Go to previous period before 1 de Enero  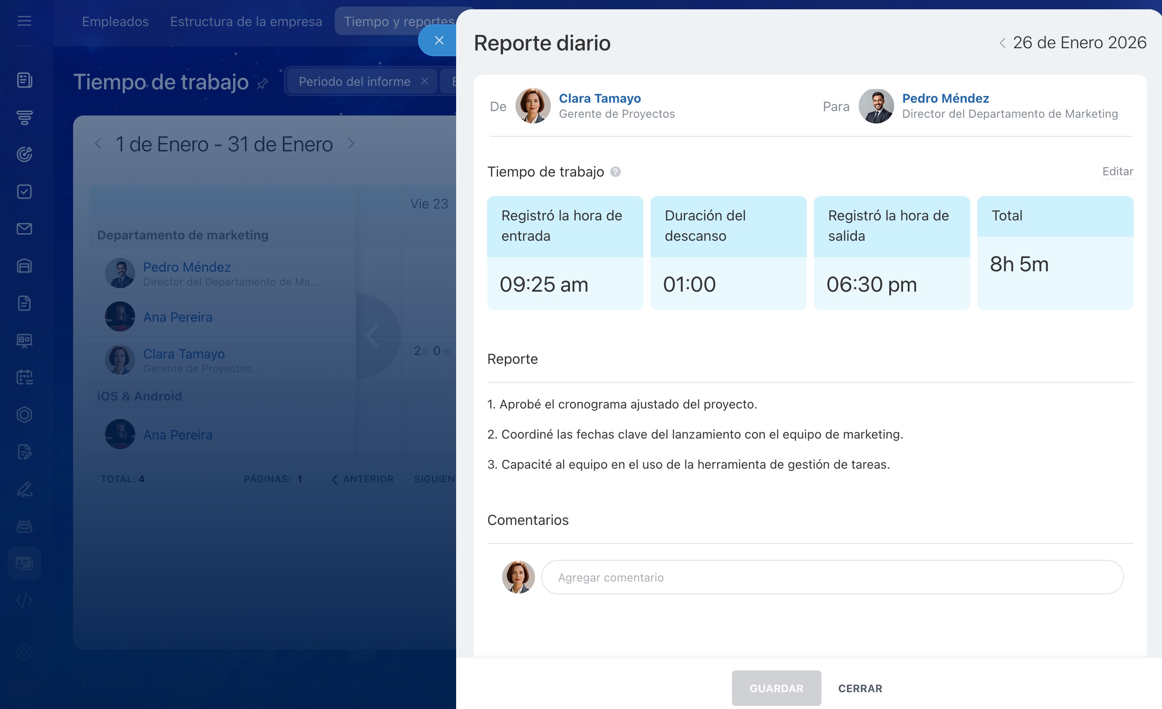(98, 144)
